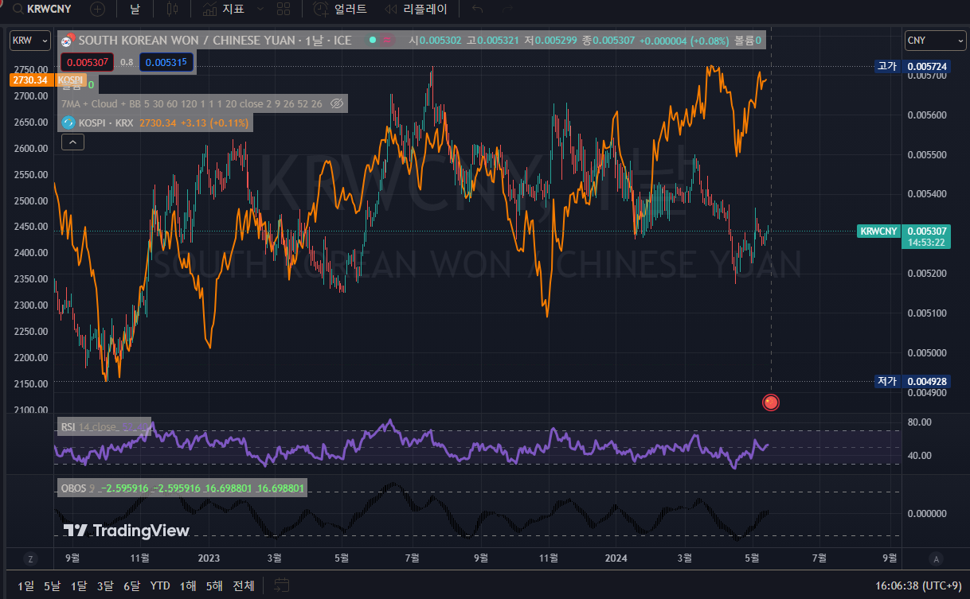Click the undo arrow icon
Viewport: 970px width, 599px height.
[x=478, y=10]
